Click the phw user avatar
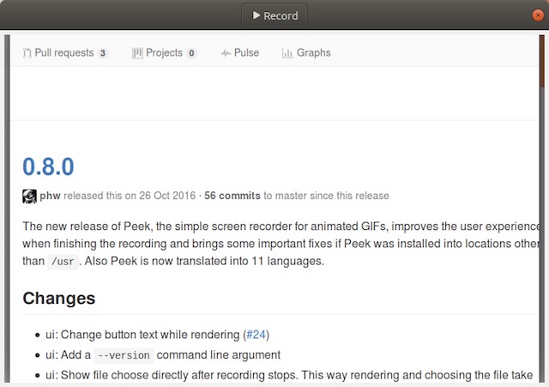This screenshot has height=387, width=549. 29,196
